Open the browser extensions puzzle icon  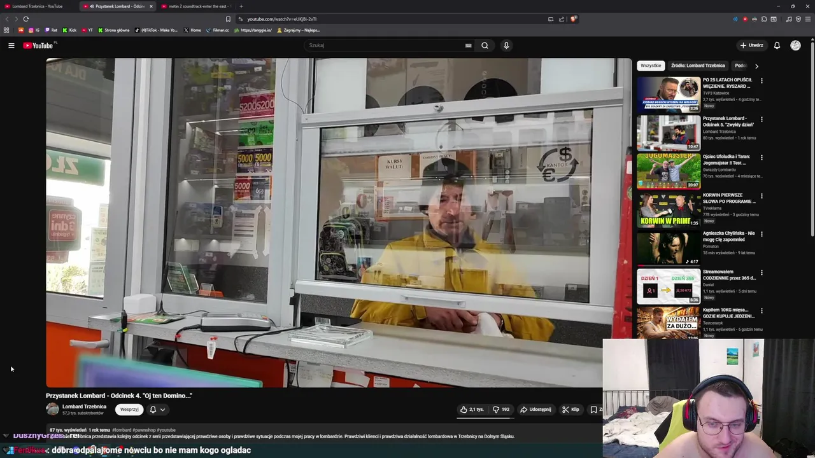[x=764, y=19]
